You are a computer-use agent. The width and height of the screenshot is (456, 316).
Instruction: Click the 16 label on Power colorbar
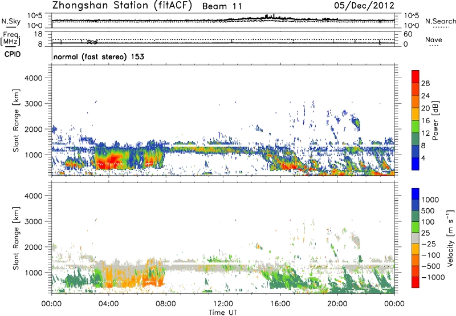(x=425, y=121)
